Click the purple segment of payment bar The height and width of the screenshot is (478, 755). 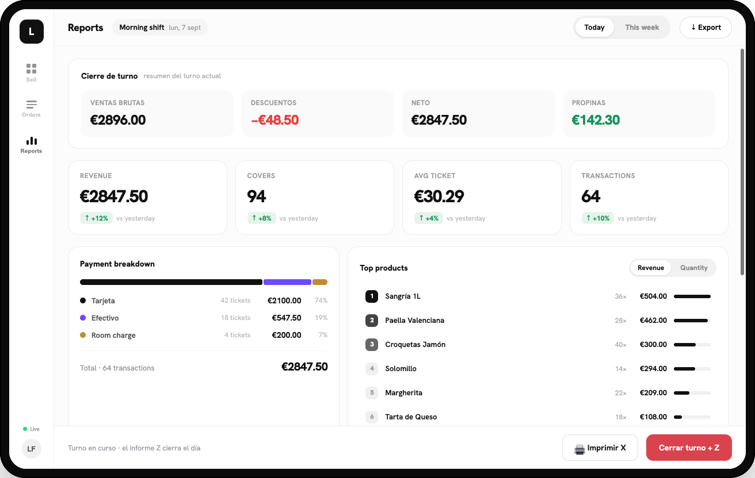287,282
